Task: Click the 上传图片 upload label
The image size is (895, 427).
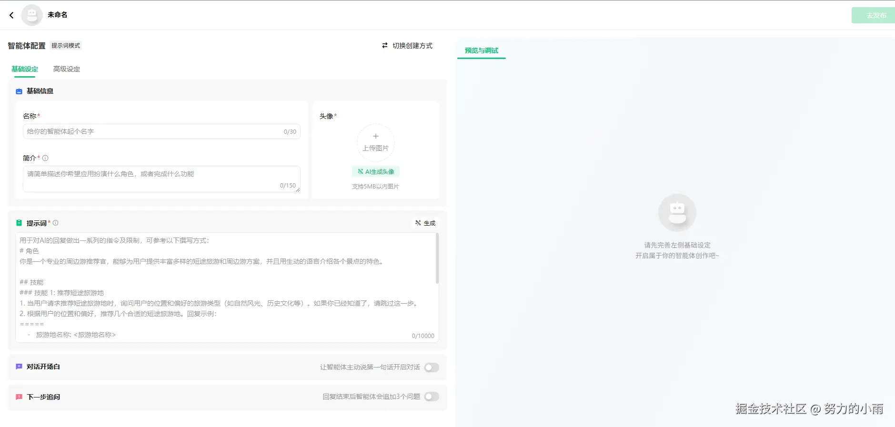Action: click(376, 148)
